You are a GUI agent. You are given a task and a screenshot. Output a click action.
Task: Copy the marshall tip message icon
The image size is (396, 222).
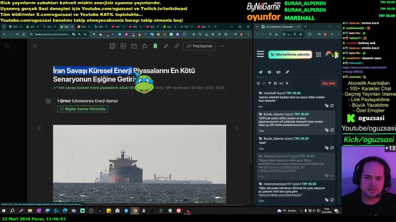(x=327, y=105)
